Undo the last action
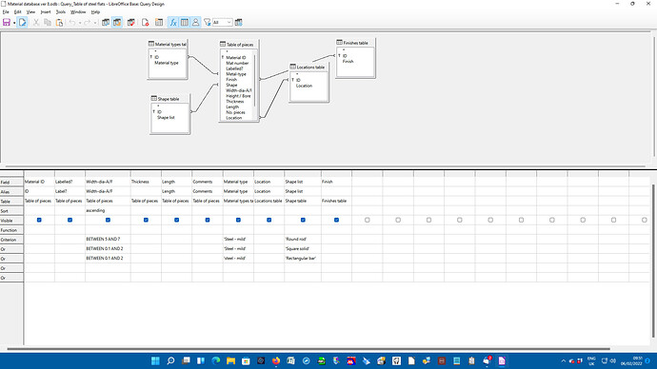 click(72, 22)
